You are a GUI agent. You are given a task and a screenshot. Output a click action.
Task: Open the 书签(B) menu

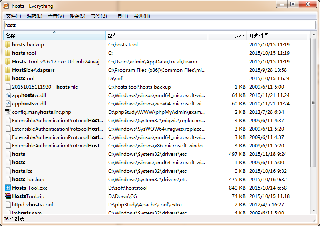[x=99, y=16]
